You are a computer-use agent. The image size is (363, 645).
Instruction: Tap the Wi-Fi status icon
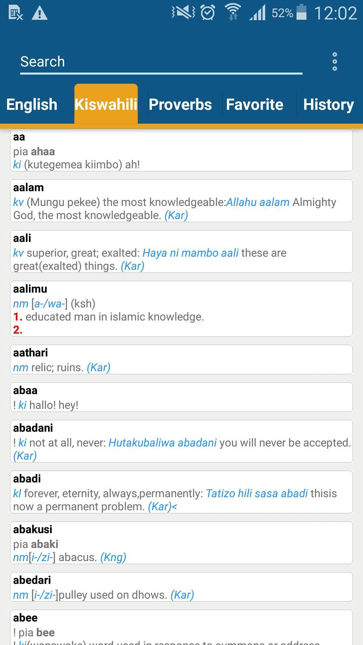click(233, 12)
